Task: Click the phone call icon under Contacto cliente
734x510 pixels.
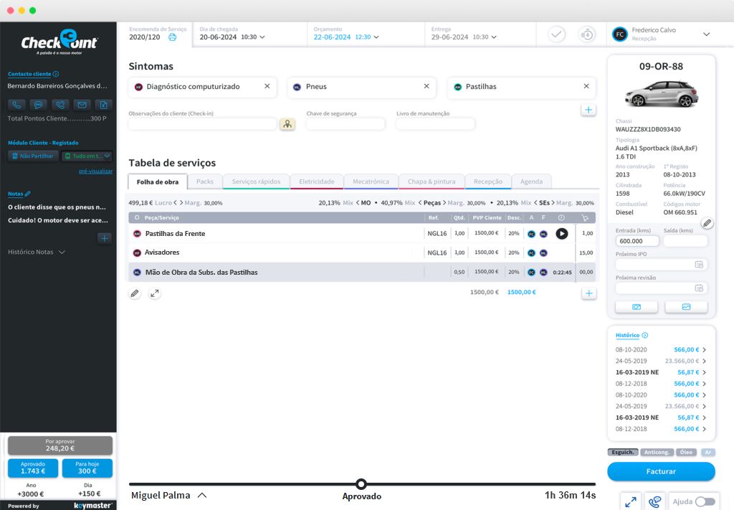Action: [x=16, y=105]
